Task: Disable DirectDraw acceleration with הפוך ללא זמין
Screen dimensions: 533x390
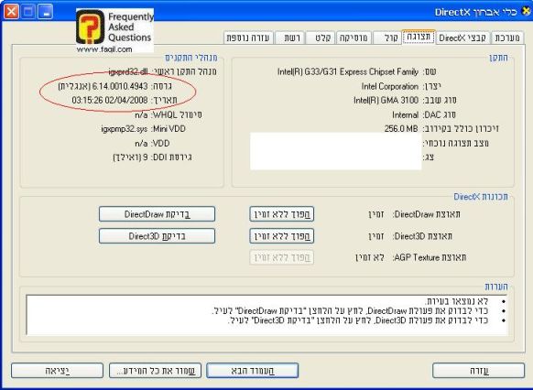Action: click(x=281, y=214)
